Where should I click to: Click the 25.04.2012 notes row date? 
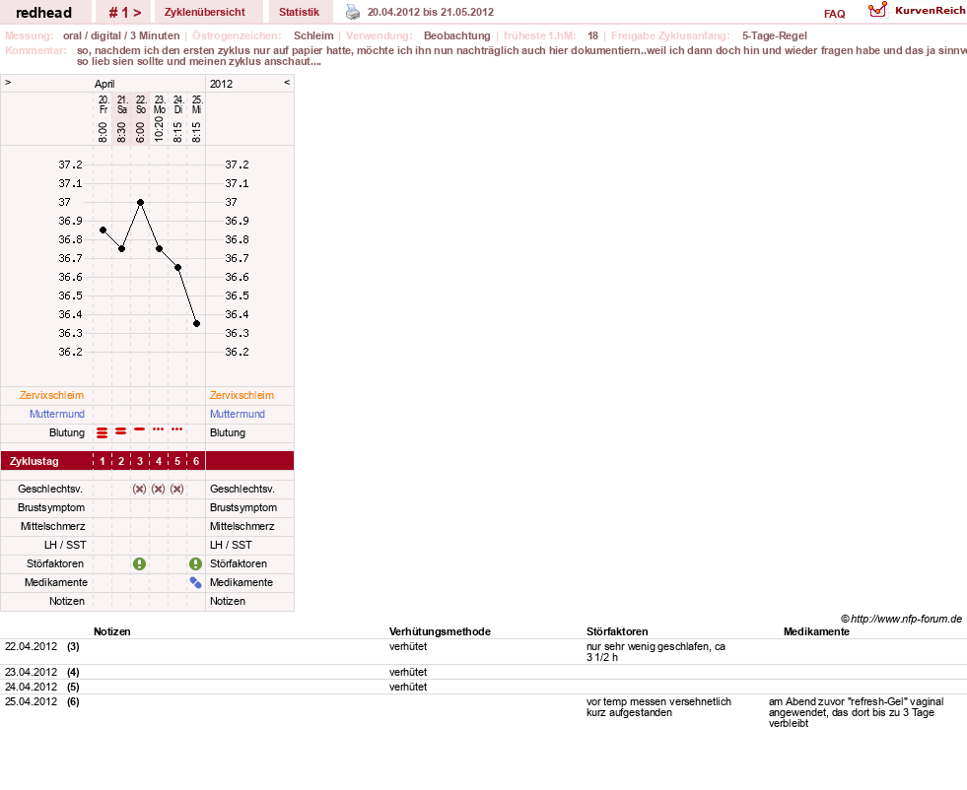pos(31,701)
